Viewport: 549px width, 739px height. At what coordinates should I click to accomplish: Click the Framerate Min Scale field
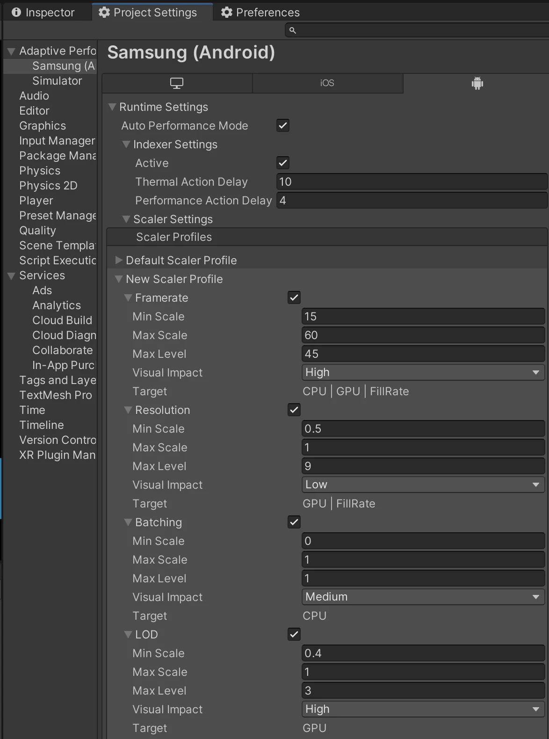point(423,316)
